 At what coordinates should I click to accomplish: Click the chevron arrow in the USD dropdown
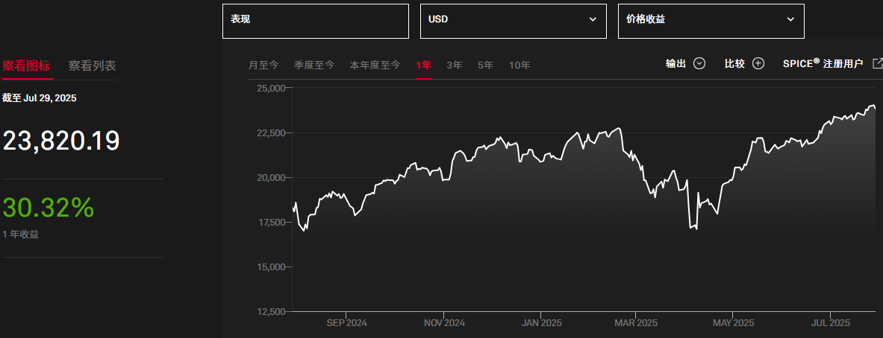(x=593, y=19)
